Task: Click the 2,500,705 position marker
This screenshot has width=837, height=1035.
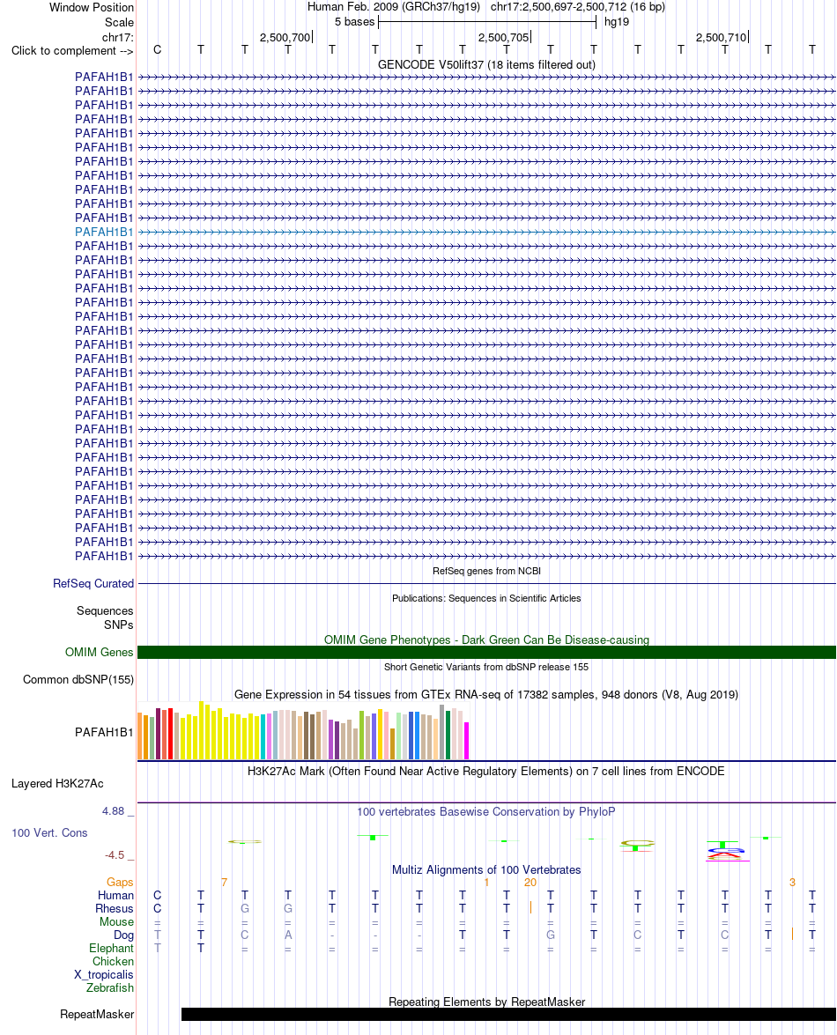Action: pyautogui.click(x=503, y=38)
